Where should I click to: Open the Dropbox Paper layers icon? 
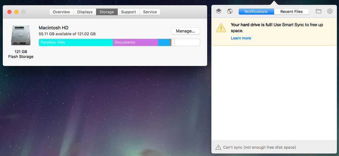click(218, 11)
